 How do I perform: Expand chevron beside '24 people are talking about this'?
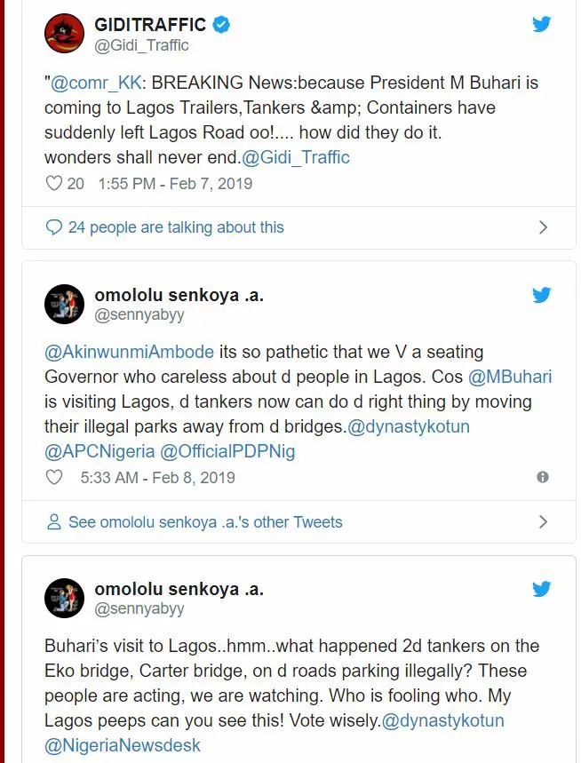pyautogui.click(x=543, y=227)
